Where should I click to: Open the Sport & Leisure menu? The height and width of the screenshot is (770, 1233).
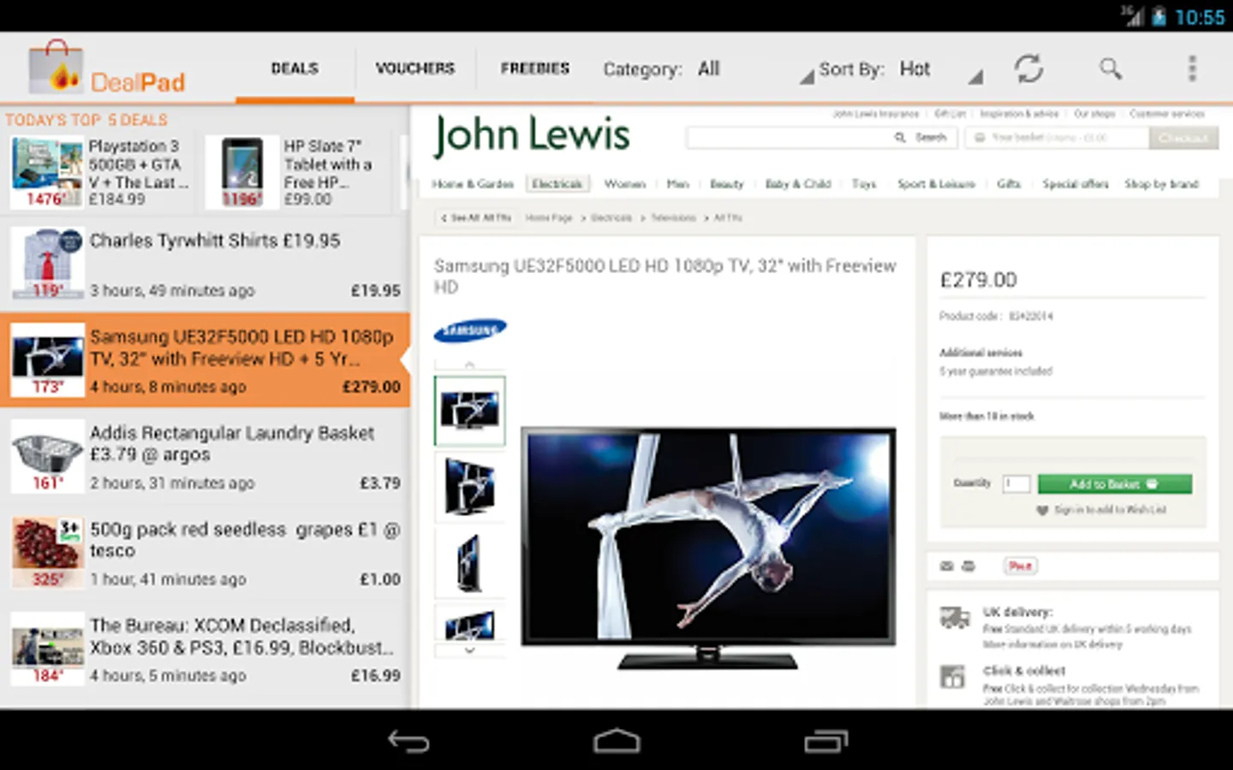pos(936,184)
